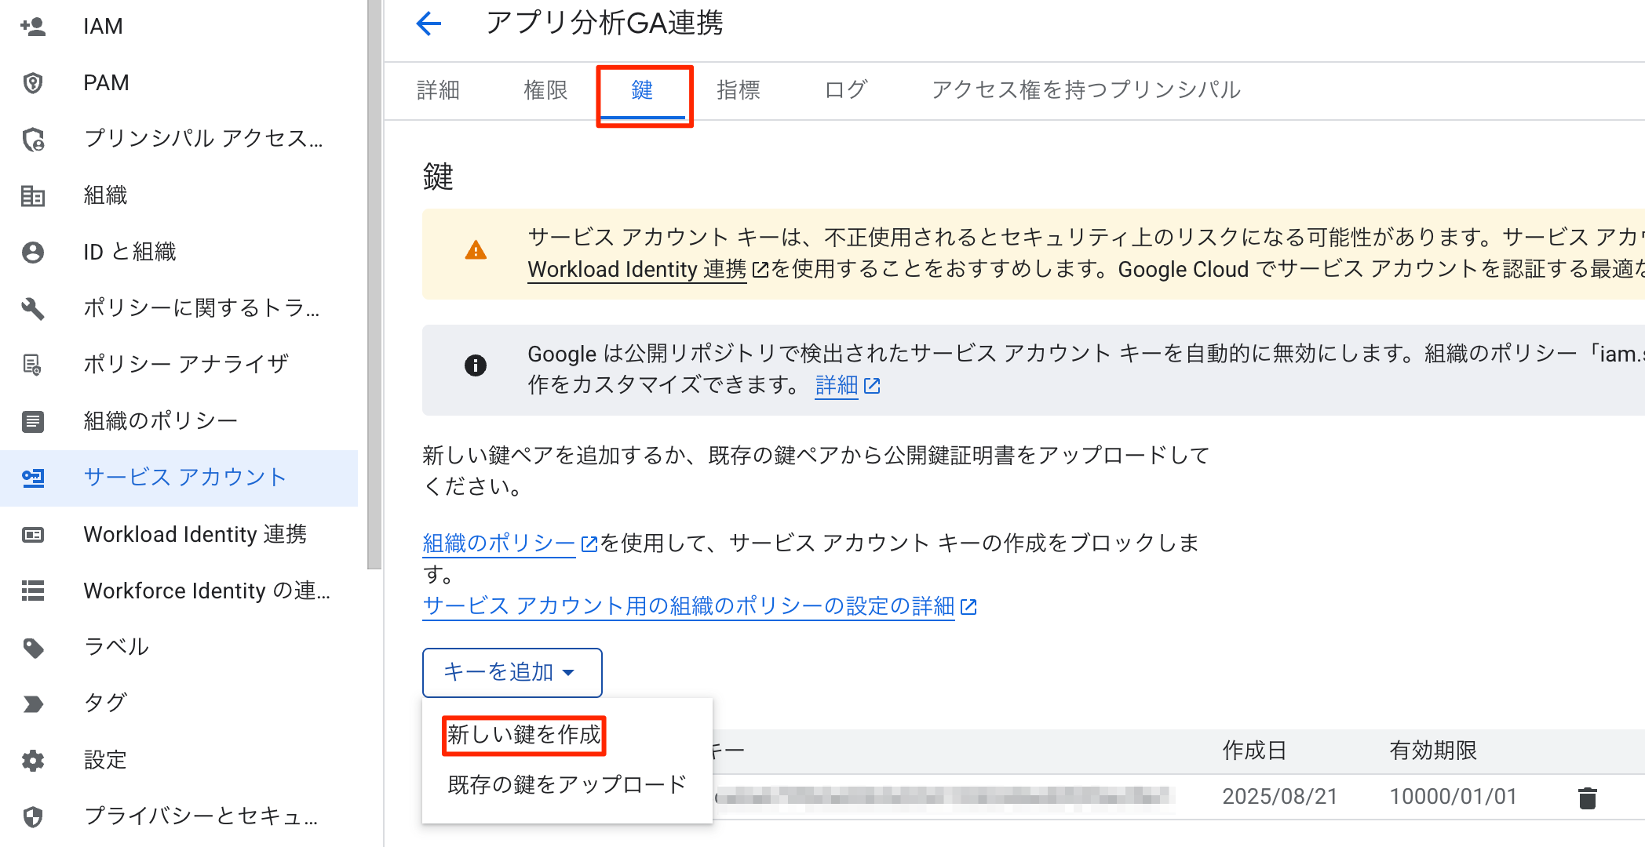This screenshot has width=1645, height=847.
Task: Select the 鍵 tab
Action: (643, 90)
